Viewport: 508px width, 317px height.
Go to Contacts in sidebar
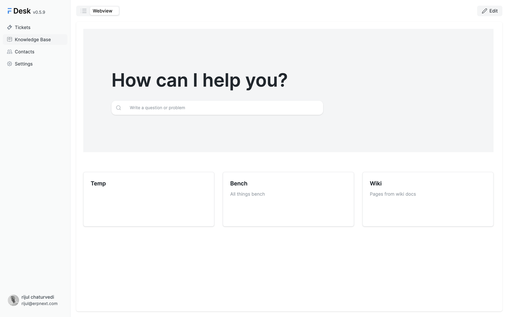35,52
